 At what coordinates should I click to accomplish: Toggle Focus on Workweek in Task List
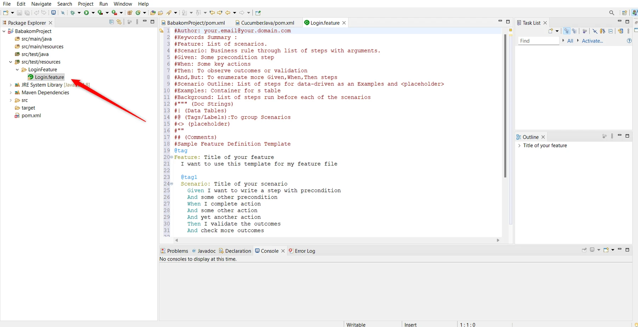pyautogui.click(x=603, y=31)
